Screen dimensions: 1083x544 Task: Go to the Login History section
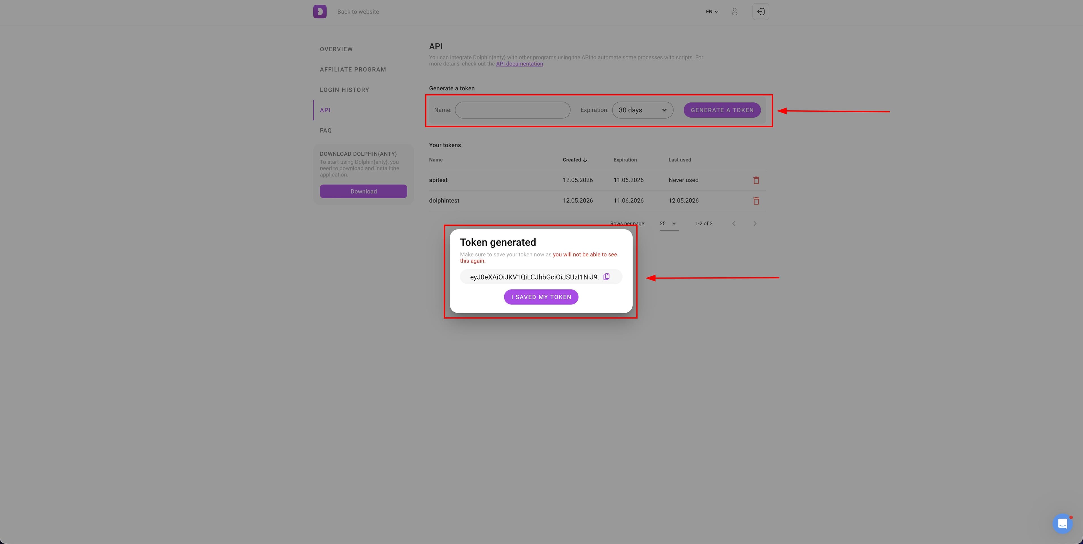click(x=344, y=90)
